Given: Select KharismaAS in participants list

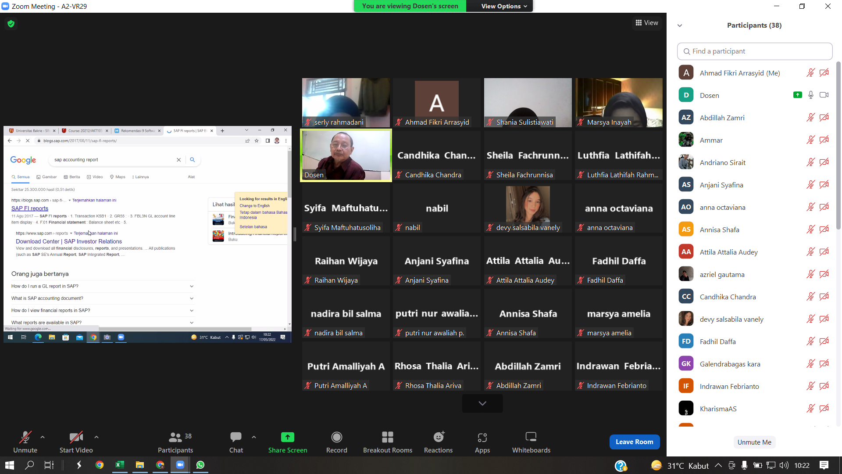Looking at the screenshot, I should click(x=754, y=409).
